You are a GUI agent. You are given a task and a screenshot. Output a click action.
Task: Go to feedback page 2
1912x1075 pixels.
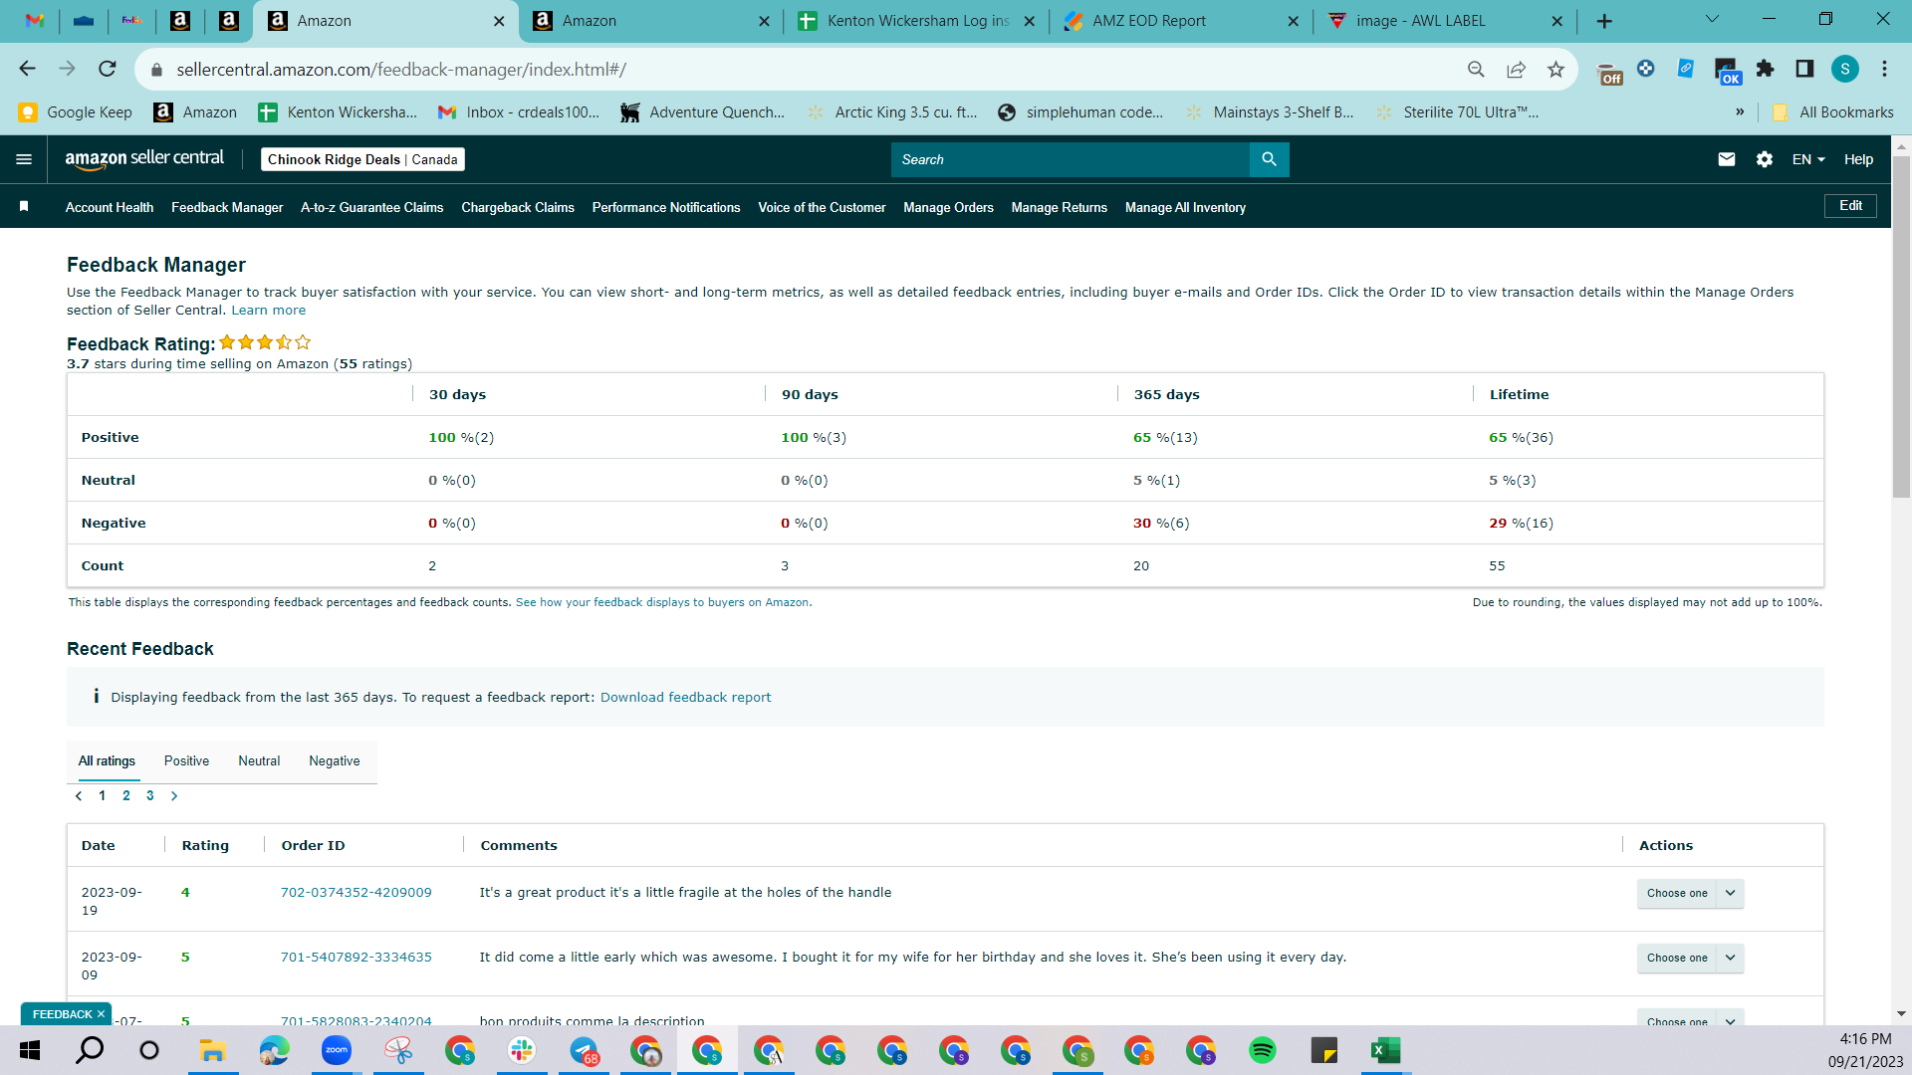(x=126, y=795)
